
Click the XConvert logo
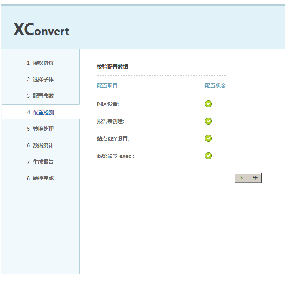tap(41, 30)
